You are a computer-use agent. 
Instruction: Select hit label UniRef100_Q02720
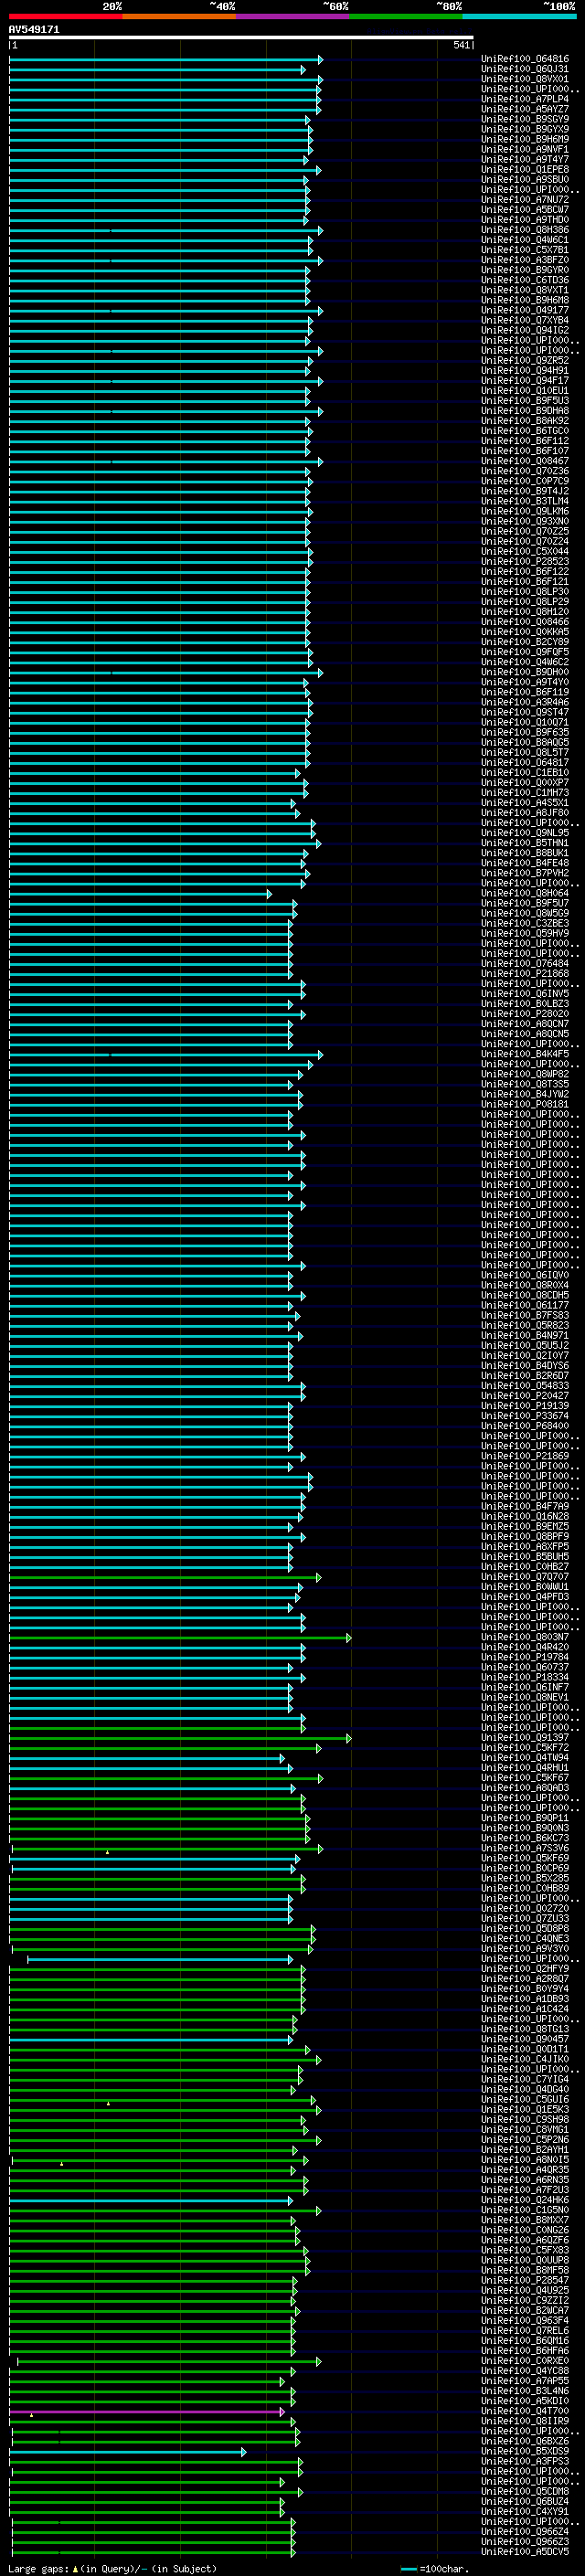(x=525, y=1908)
